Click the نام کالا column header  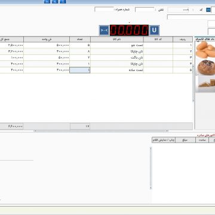pos(117,39)
